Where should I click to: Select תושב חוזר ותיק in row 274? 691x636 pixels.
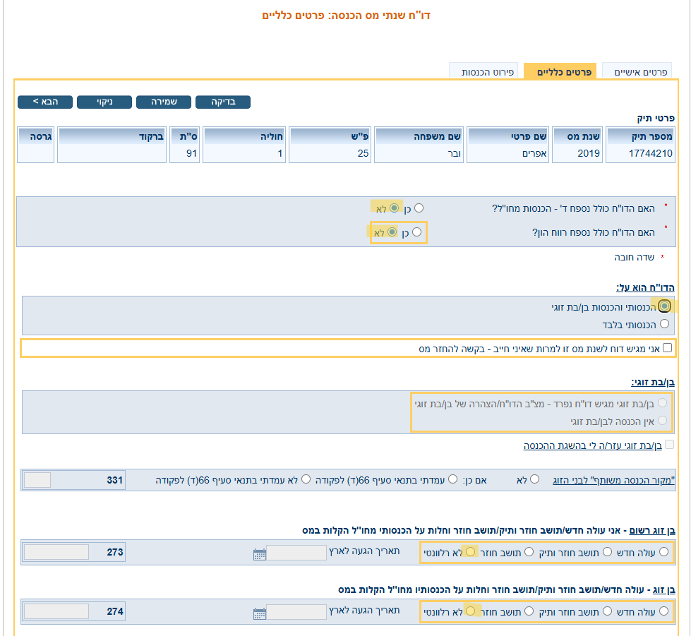pyautogui.click(x=607, y=611)
